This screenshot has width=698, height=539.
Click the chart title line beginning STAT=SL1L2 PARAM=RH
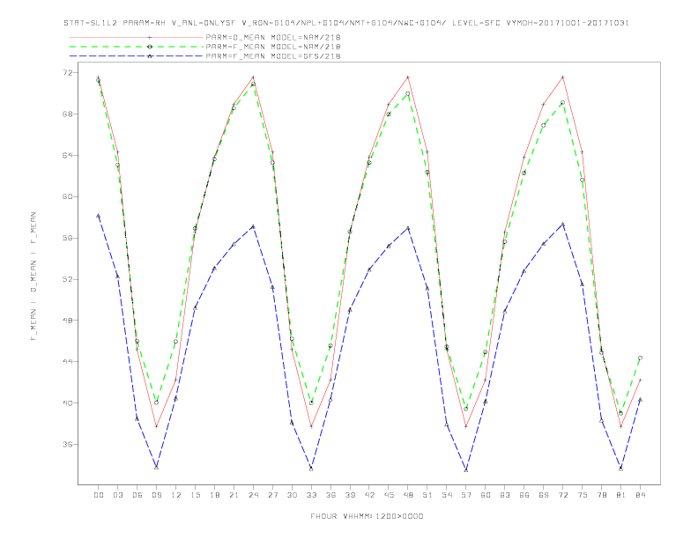point(346,23)
